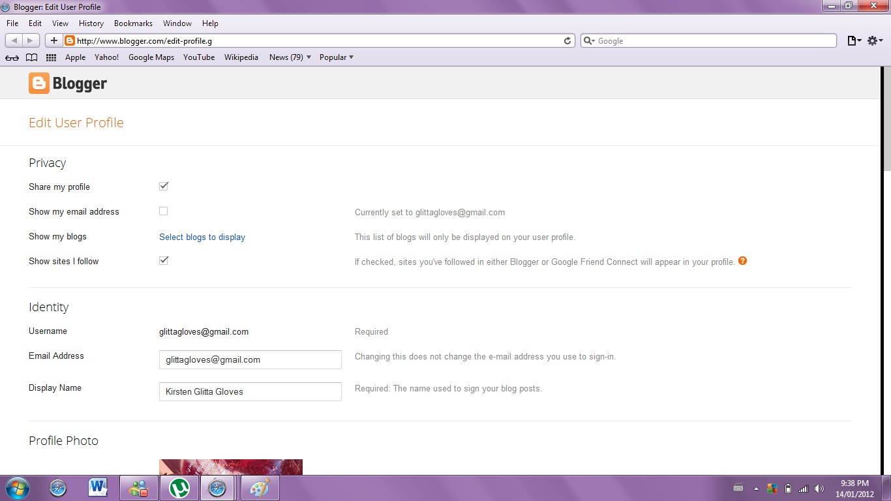This screenshot has width=891, height=501.
Task: Click the orange help question mark icon
Action: point(742,261)
